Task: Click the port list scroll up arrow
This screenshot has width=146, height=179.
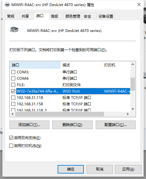Action: [133, 65]
